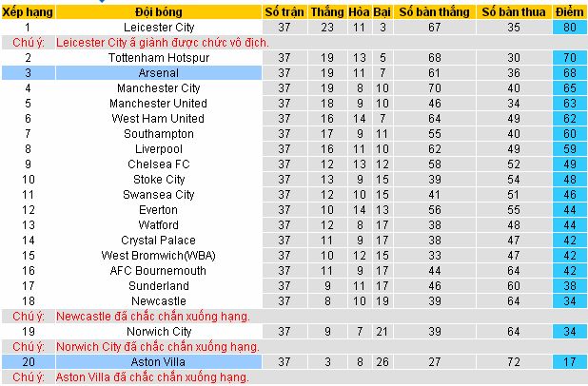588x386 pixels.
Task: Select Manchester United in the standings
Action: [x=158, y=104]
